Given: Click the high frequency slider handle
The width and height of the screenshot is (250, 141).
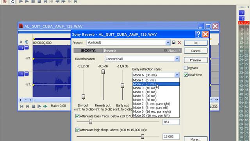Looking at the screenshot, I should pyautogui.click(x=143, y=137).
